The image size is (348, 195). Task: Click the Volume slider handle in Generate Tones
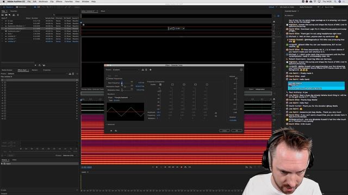click(237, 79)
